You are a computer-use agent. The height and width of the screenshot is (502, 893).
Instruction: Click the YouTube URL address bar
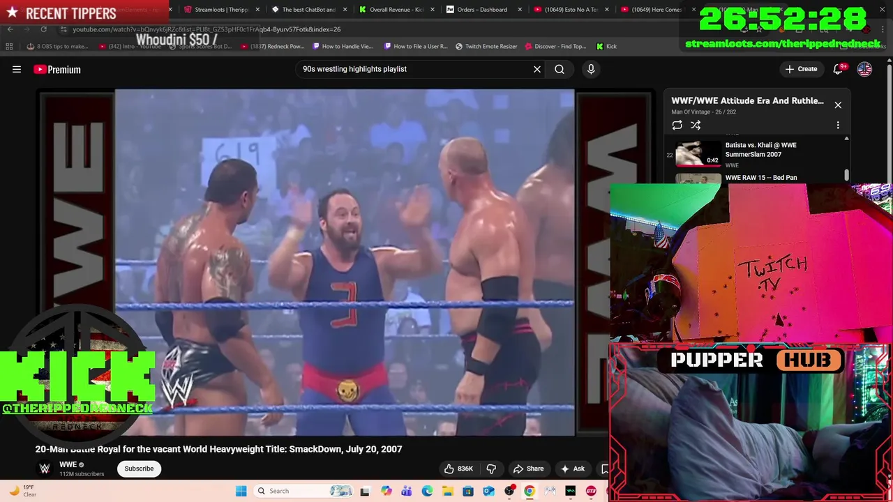point(207,29)
